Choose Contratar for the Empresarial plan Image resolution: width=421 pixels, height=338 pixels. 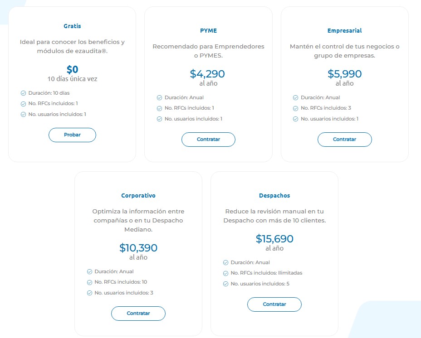tap(344, 140)
